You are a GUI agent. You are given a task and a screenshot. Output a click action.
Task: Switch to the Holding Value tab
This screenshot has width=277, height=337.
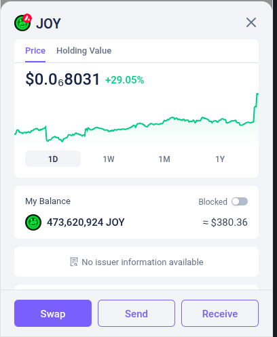coord(84,51)
